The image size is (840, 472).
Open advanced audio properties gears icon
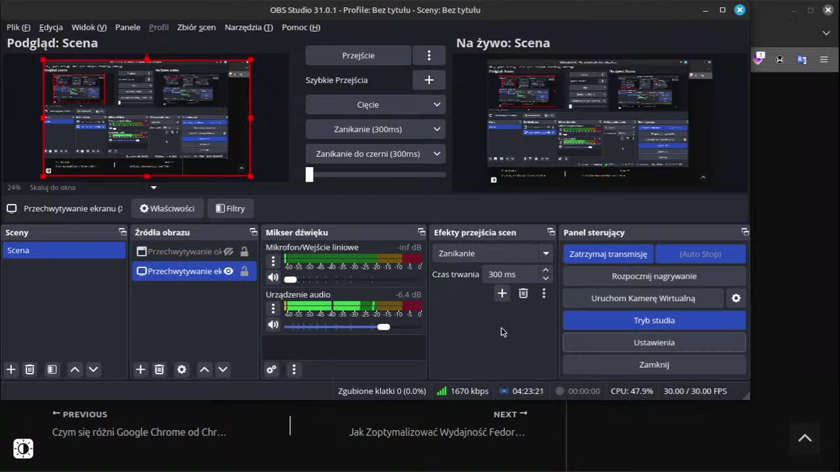point(271,370)
